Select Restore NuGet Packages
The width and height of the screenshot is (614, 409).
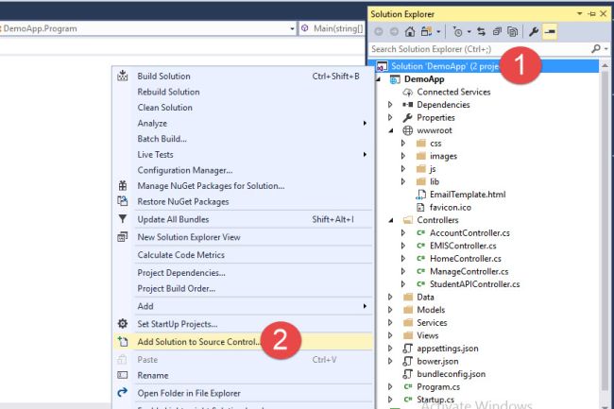(243, 201)
